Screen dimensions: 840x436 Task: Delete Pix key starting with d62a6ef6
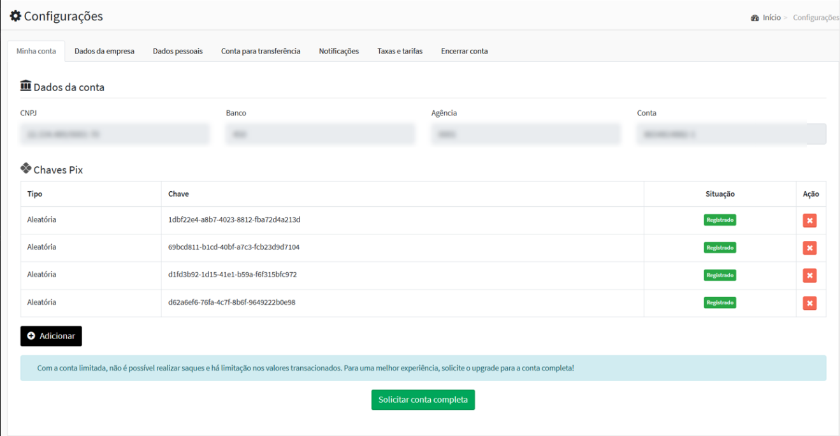(809, 303)
